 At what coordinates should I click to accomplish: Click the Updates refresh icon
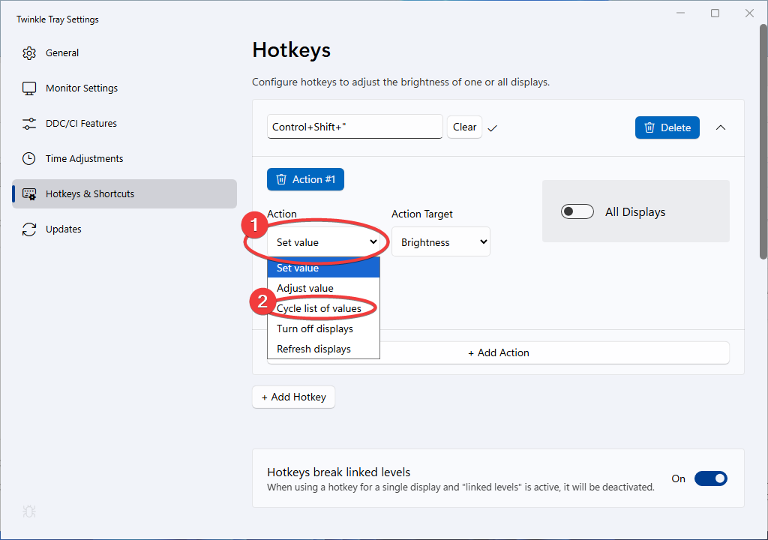29,229
